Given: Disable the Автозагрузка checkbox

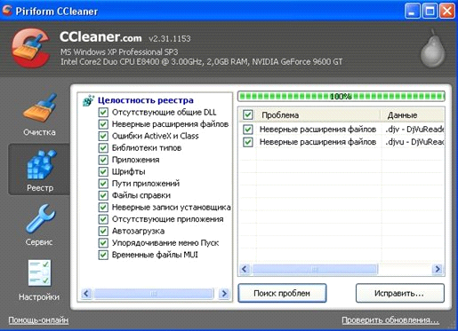Looking at the screenshot, I should coord(103,231).
